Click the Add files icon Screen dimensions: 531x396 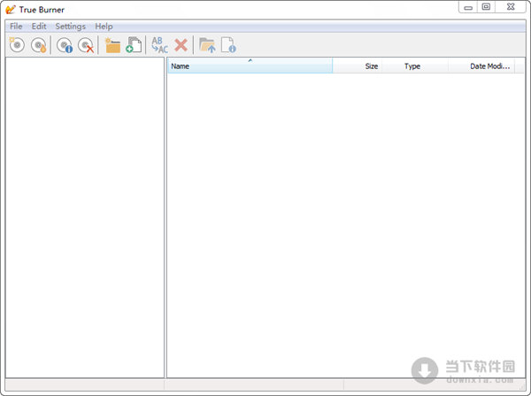pos(134,45)
